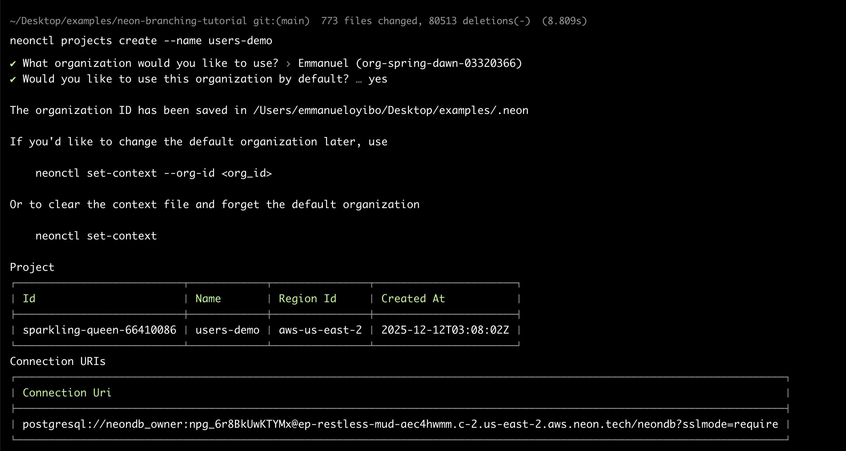The width and height of the screenshot is (846, 451).
Task: Click the plain neonctl set-context command
Action: coord(96,236)
